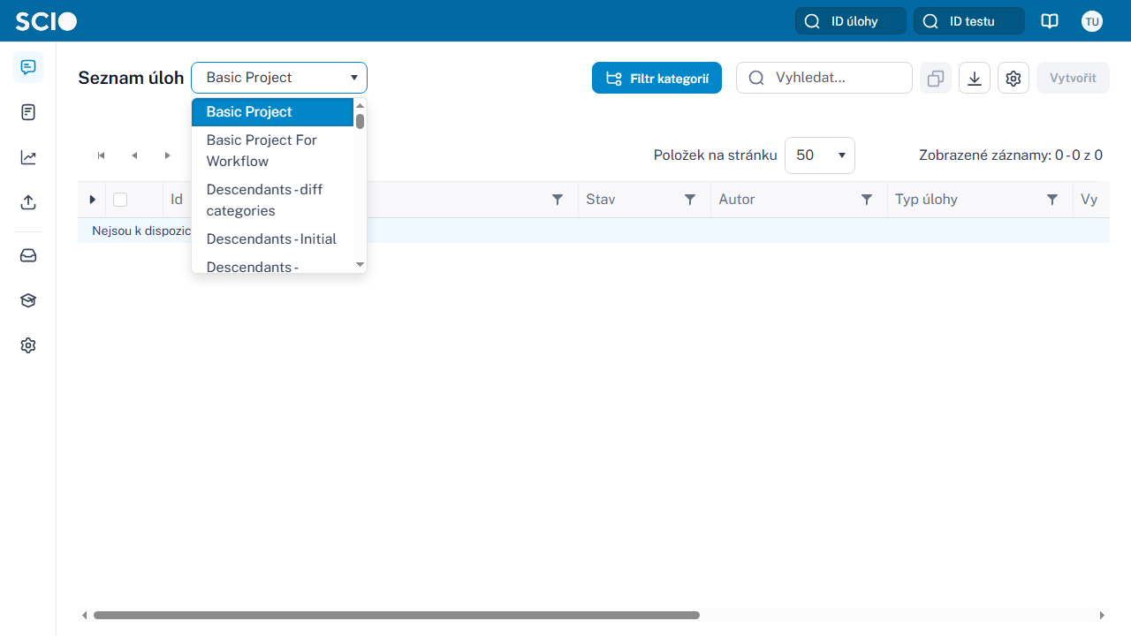Click the copy duplicate icon button
Viewport: 1131px width, 636px height.
[936, 78]
